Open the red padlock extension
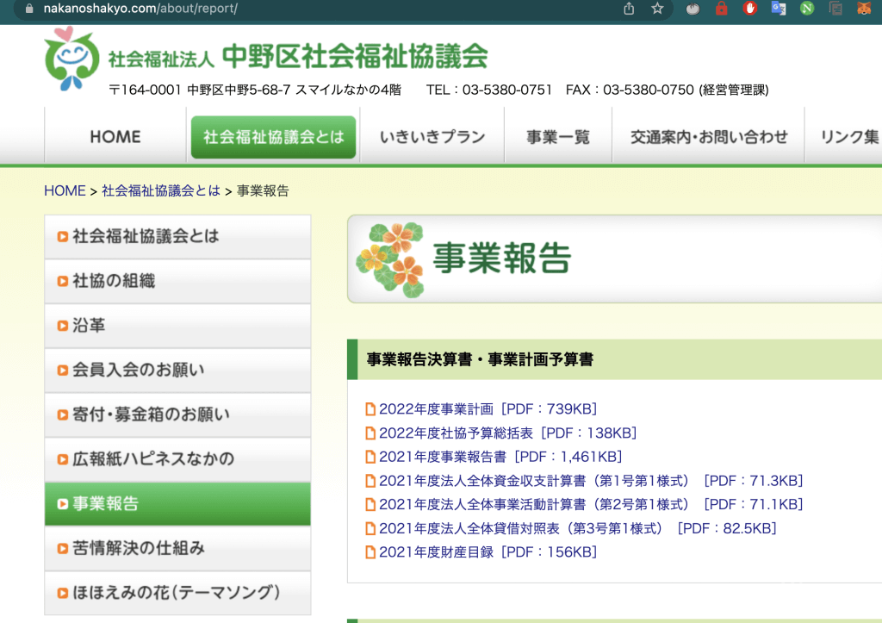 pos(721,9)
